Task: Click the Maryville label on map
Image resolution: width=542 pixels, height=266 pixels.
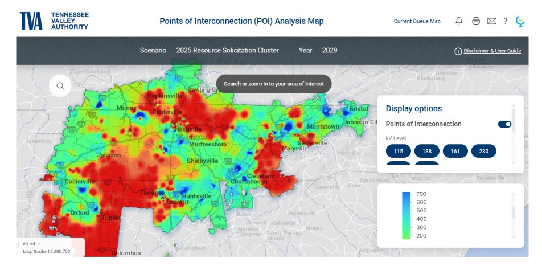Action: click(x=294, y=148)
